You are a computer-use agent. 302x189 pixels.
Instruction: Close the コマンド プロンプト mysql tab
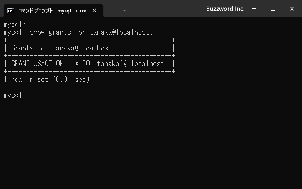tap(95, 10)
